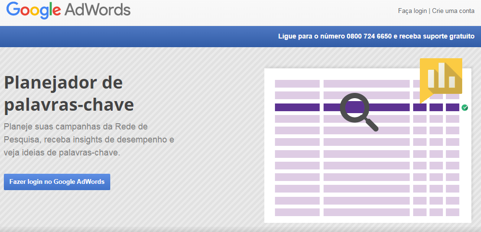Click the keyword planner table illustration
481x232 pixels.
(367, 145)
